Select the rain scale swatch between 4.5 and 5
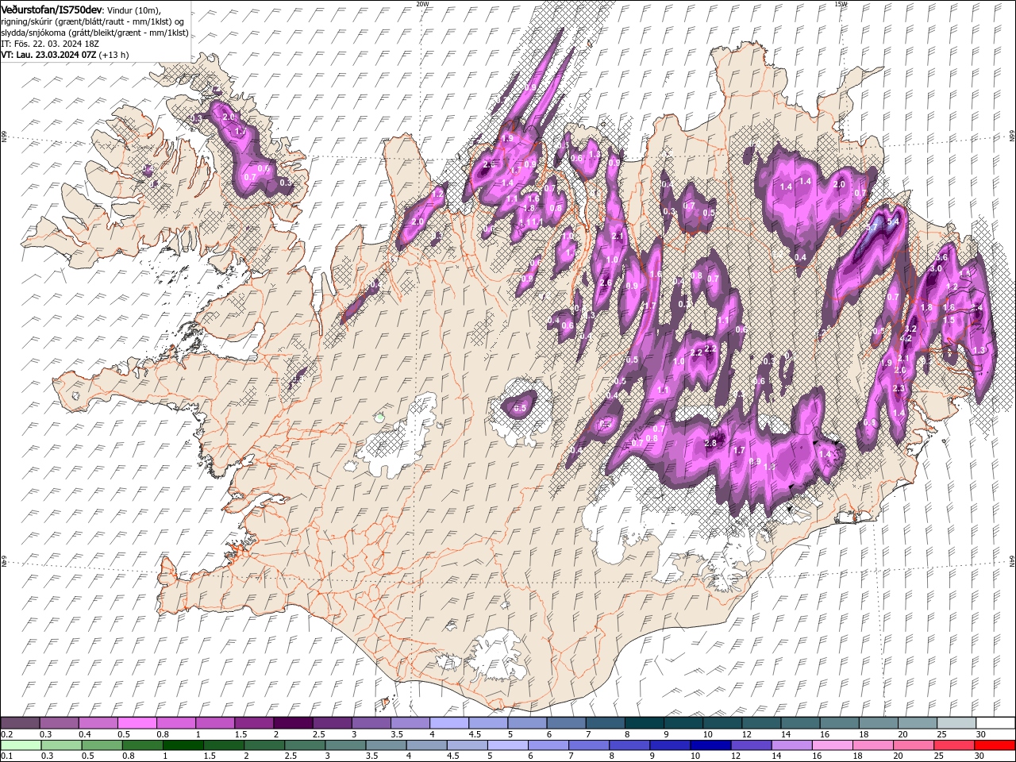The width and height of the screenshot is (1016, 762). tap(468, 745)
